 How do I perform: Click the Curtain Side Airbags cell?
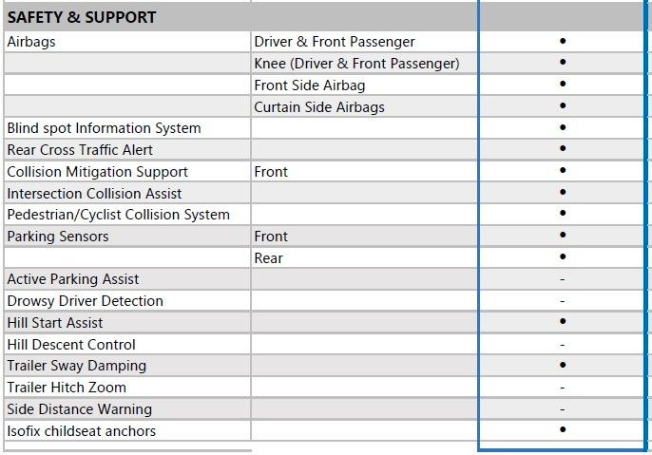coord(318,107)
